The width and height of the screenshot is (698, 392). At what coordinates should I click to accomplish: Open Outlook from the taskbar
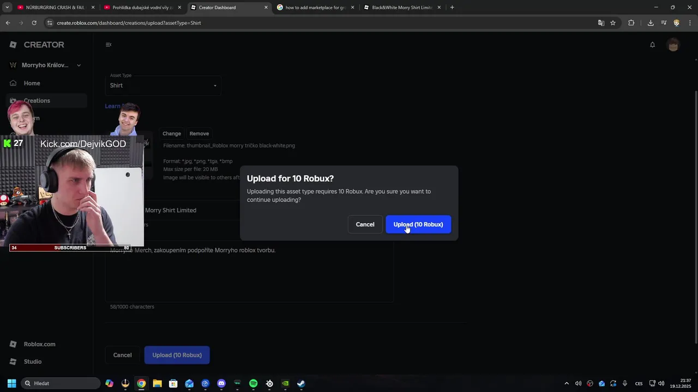(189, 383)
